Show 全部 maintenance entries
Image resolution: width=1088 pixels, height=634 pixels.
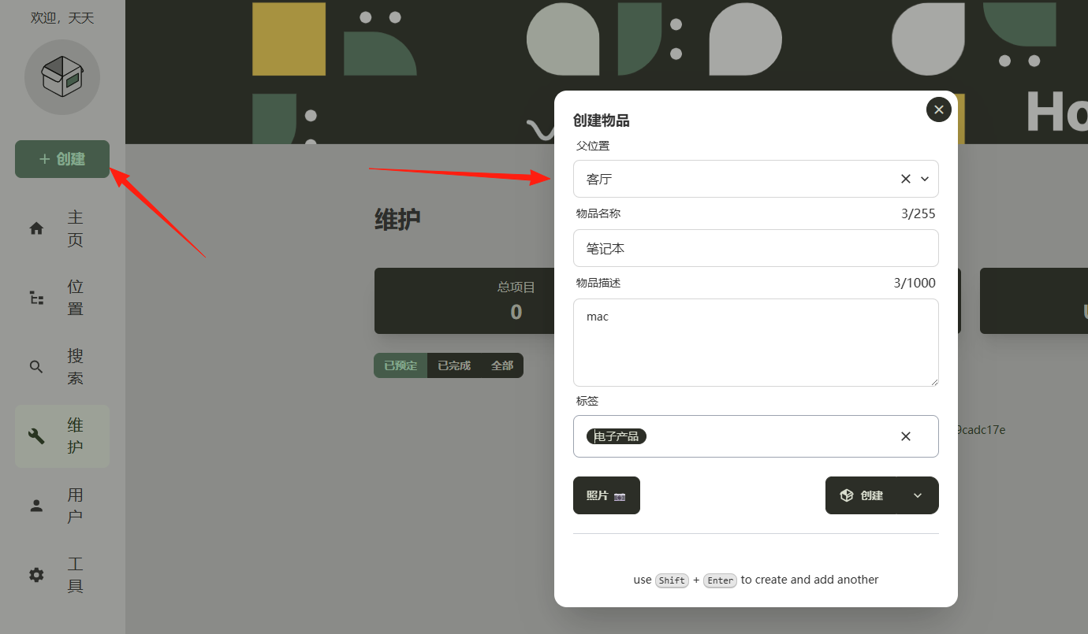point(502,365)
